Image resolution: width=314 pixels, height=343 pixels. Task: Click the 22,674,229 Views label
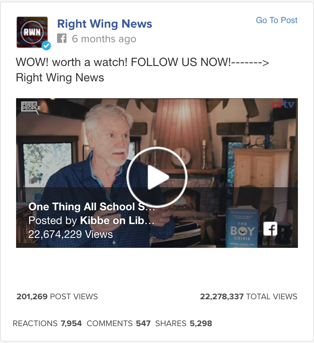tap(70, 234)
